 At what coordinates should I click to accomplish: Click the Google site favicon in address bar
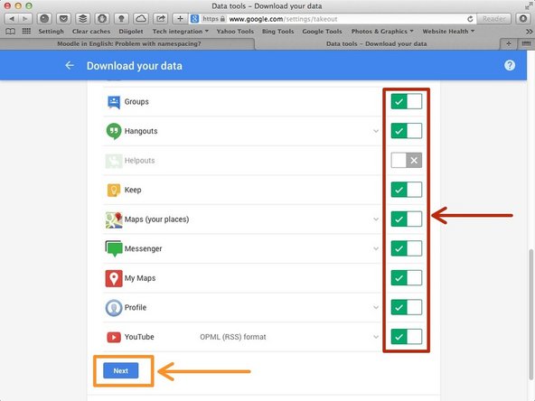click(195, 19)
